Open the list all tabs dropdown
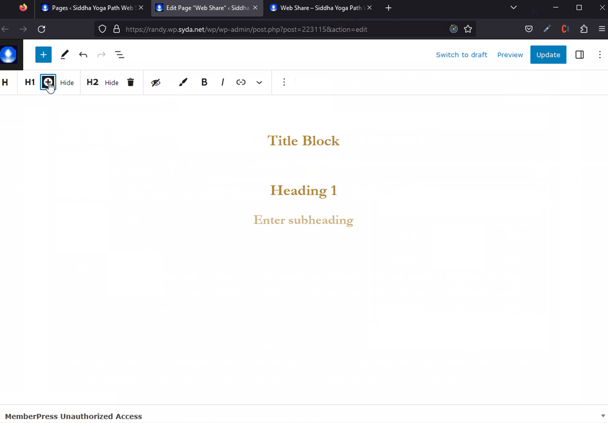Screen dimensions: 608x423 513,8
